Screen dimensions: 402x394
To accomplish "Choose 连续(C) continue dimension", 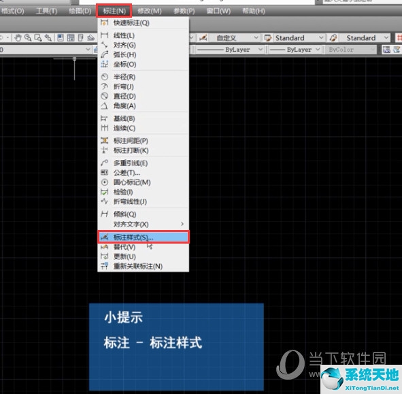I will tap(144, 128).
